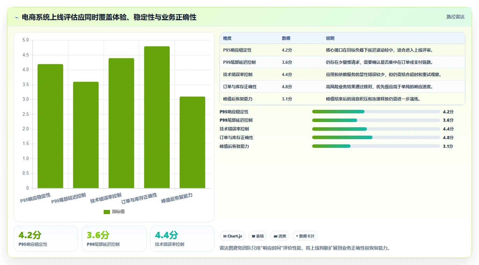Viewport: 479px width, 265px height.
Task: Click the lightning icon beside the page title
Action: [16, 17]
